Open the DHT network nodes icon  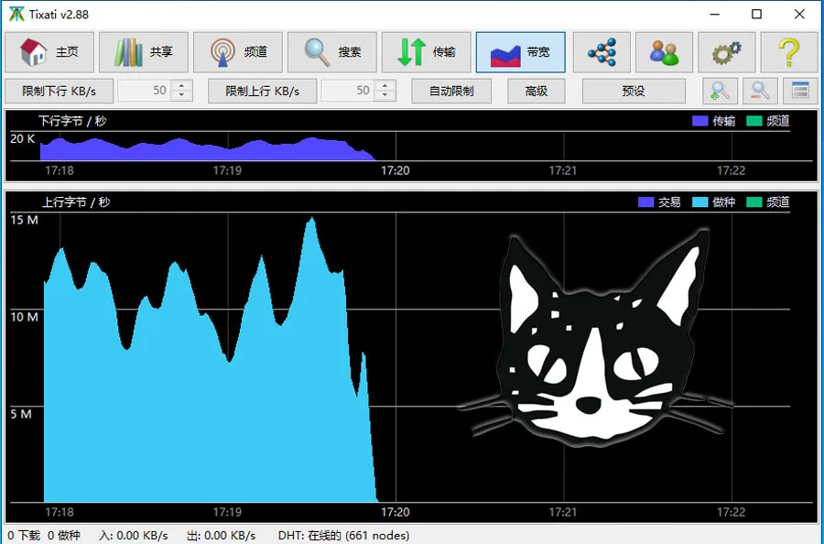(602, 52)
